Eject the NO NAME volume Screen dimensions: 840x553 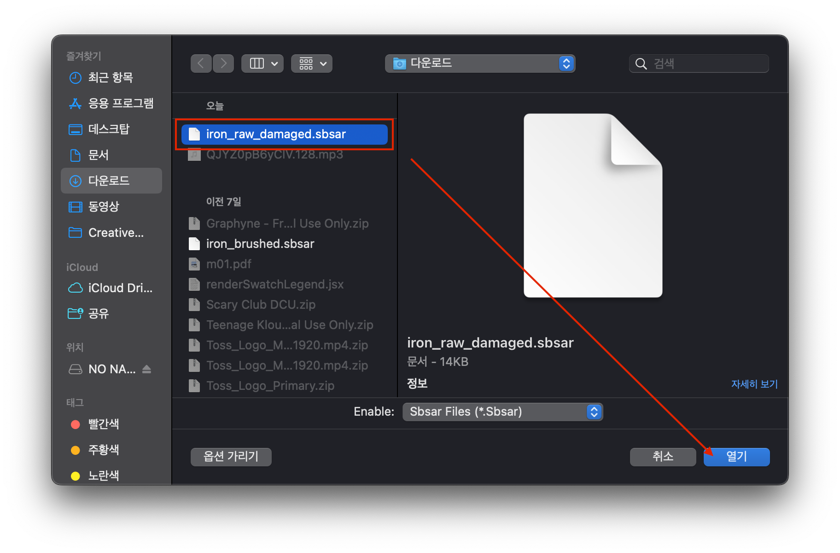(x=146, y=369)
